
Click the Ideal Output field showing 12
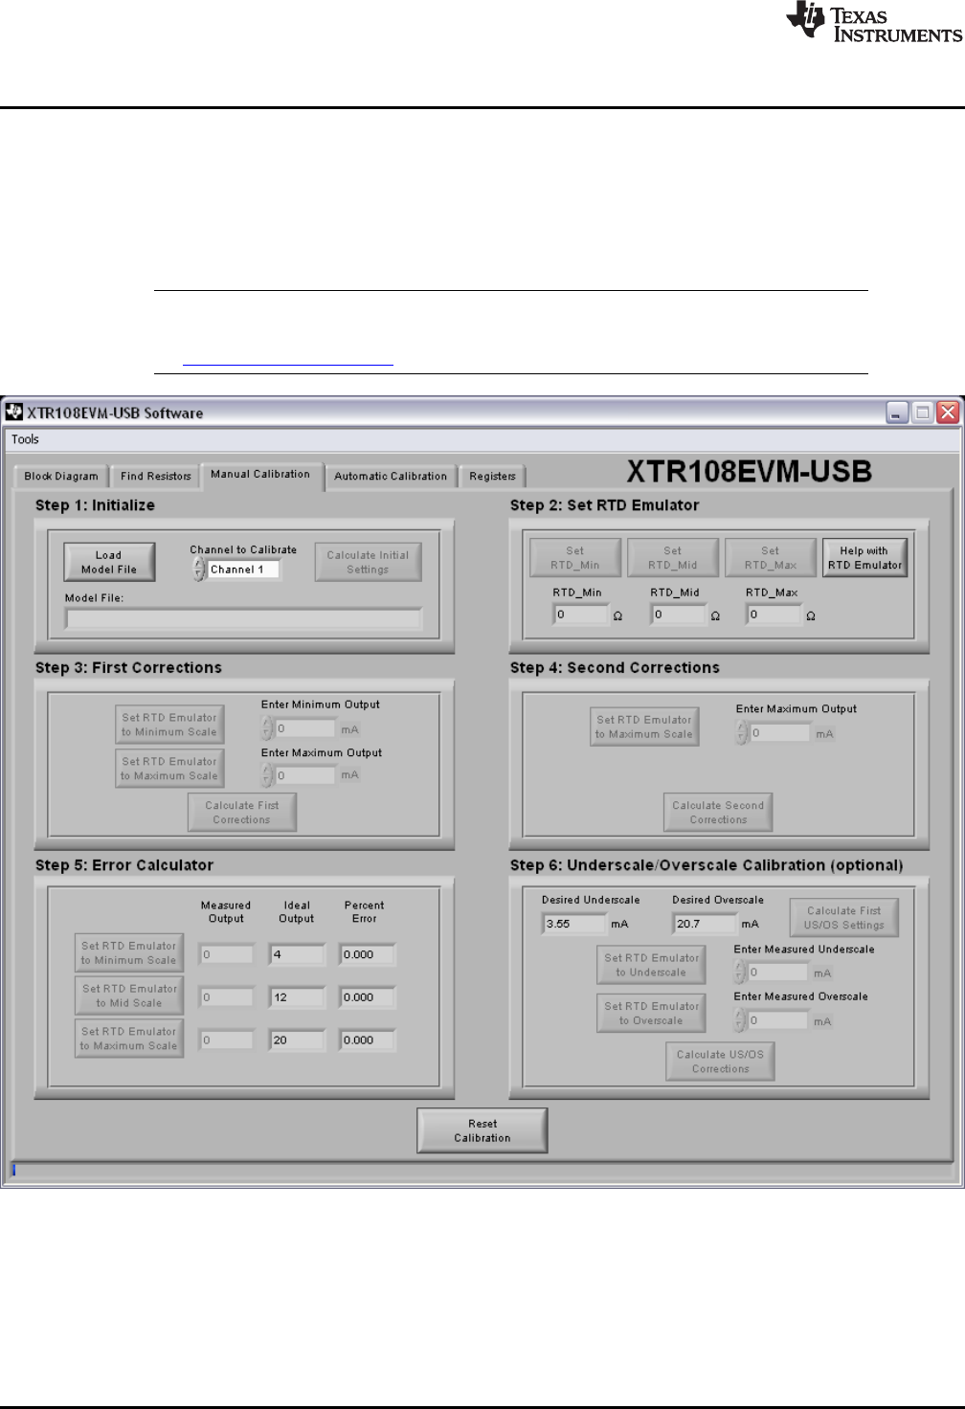click(x=297, y=997)
